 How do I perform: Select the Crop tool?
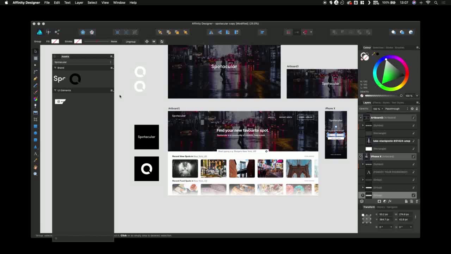tap(35, 120)
